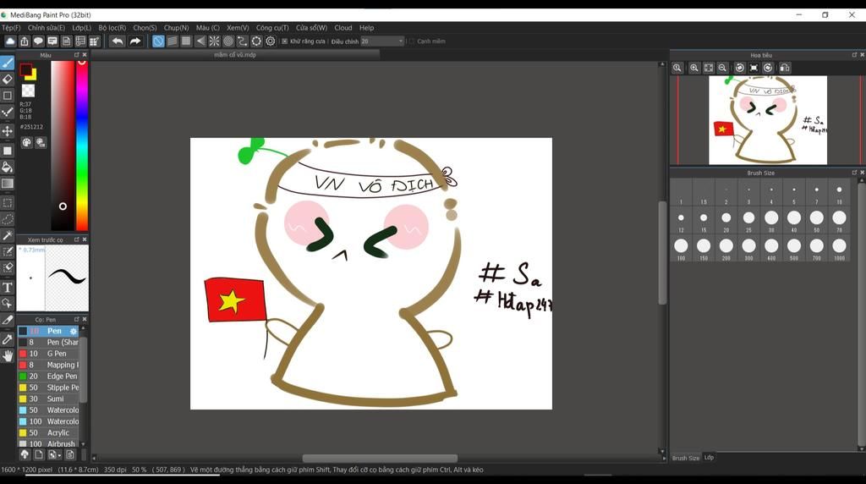Image resolution: width=866 pixels, height=484 pixels.
Task: Select the Magic Wand tool
Action: click(7, 235)
